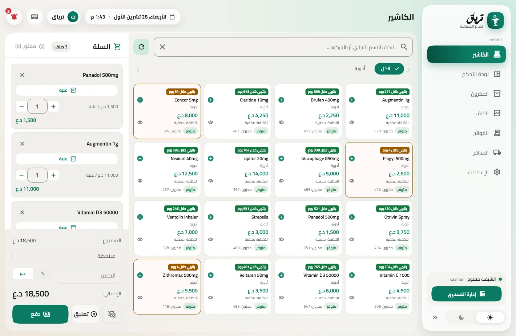The image size is (516, 336).
Task: Add Claritine 10mg using its plus icon
Action: click(x=211, y=100)
